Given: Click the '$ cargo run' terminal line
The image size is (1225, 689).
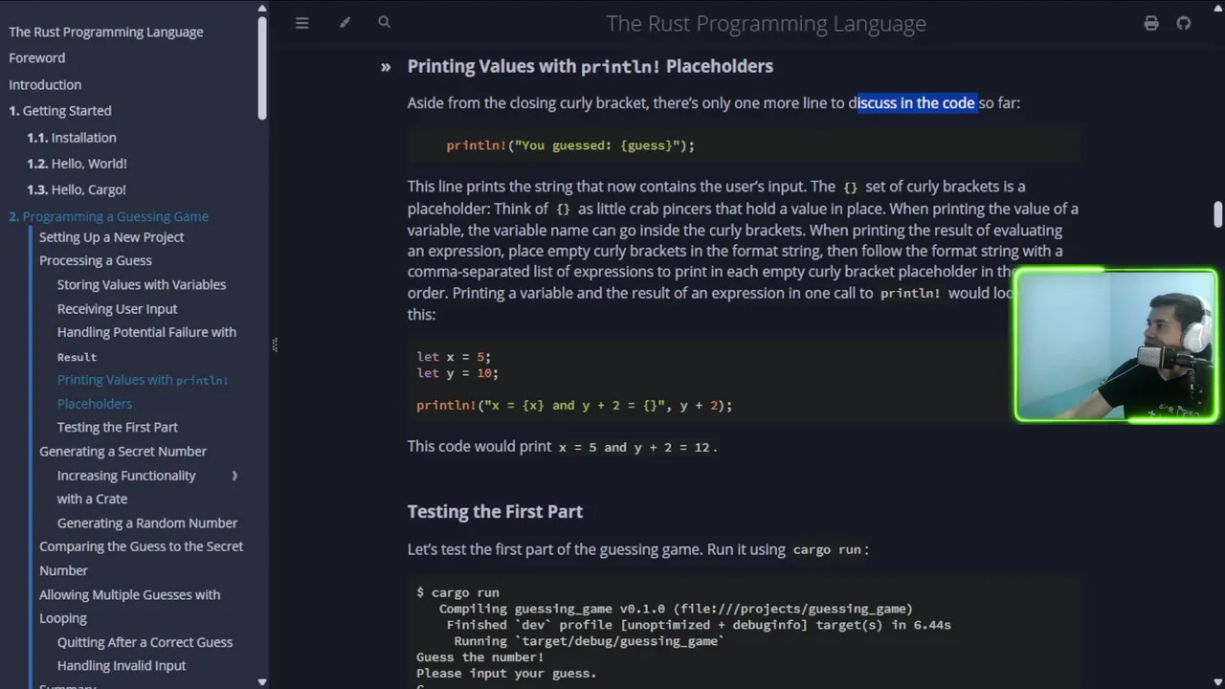Looking at the screenshot, I should [457, 593].
